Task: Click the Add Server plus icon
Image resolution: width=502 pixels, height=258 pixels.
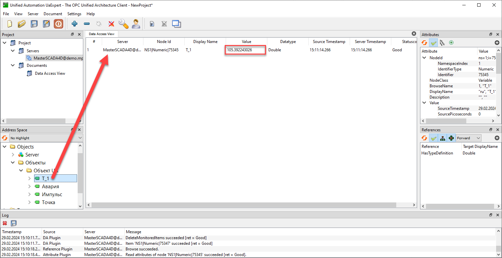Action: (x=74, y=24)
